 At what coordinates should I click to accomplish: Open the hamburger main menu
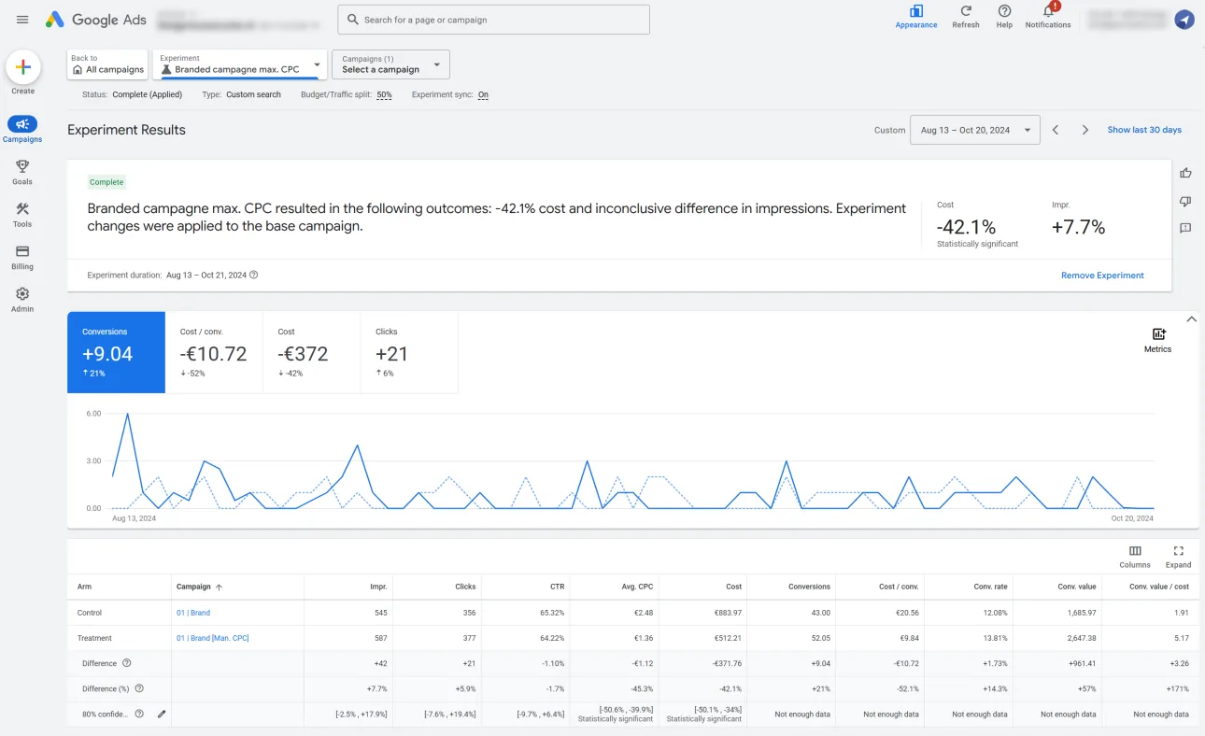[22, 20]
